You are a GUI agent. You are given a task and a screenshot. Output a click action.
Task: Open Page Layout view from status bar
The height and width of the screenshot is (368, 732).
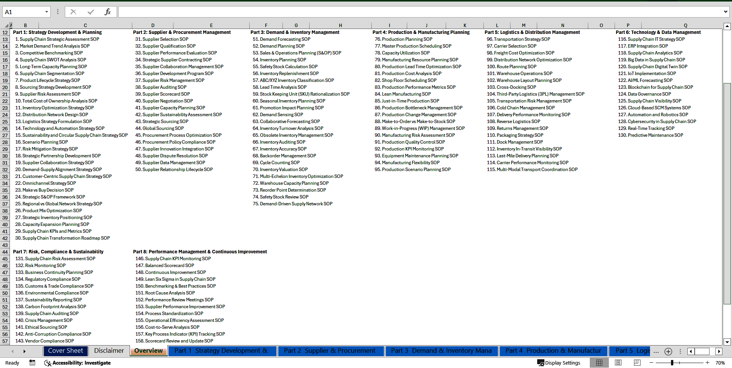(618, 363)
